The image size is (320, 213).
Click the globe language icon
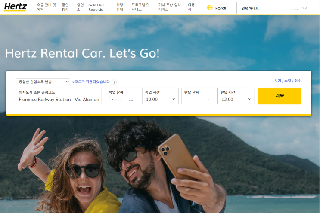[x=210, y=8]
